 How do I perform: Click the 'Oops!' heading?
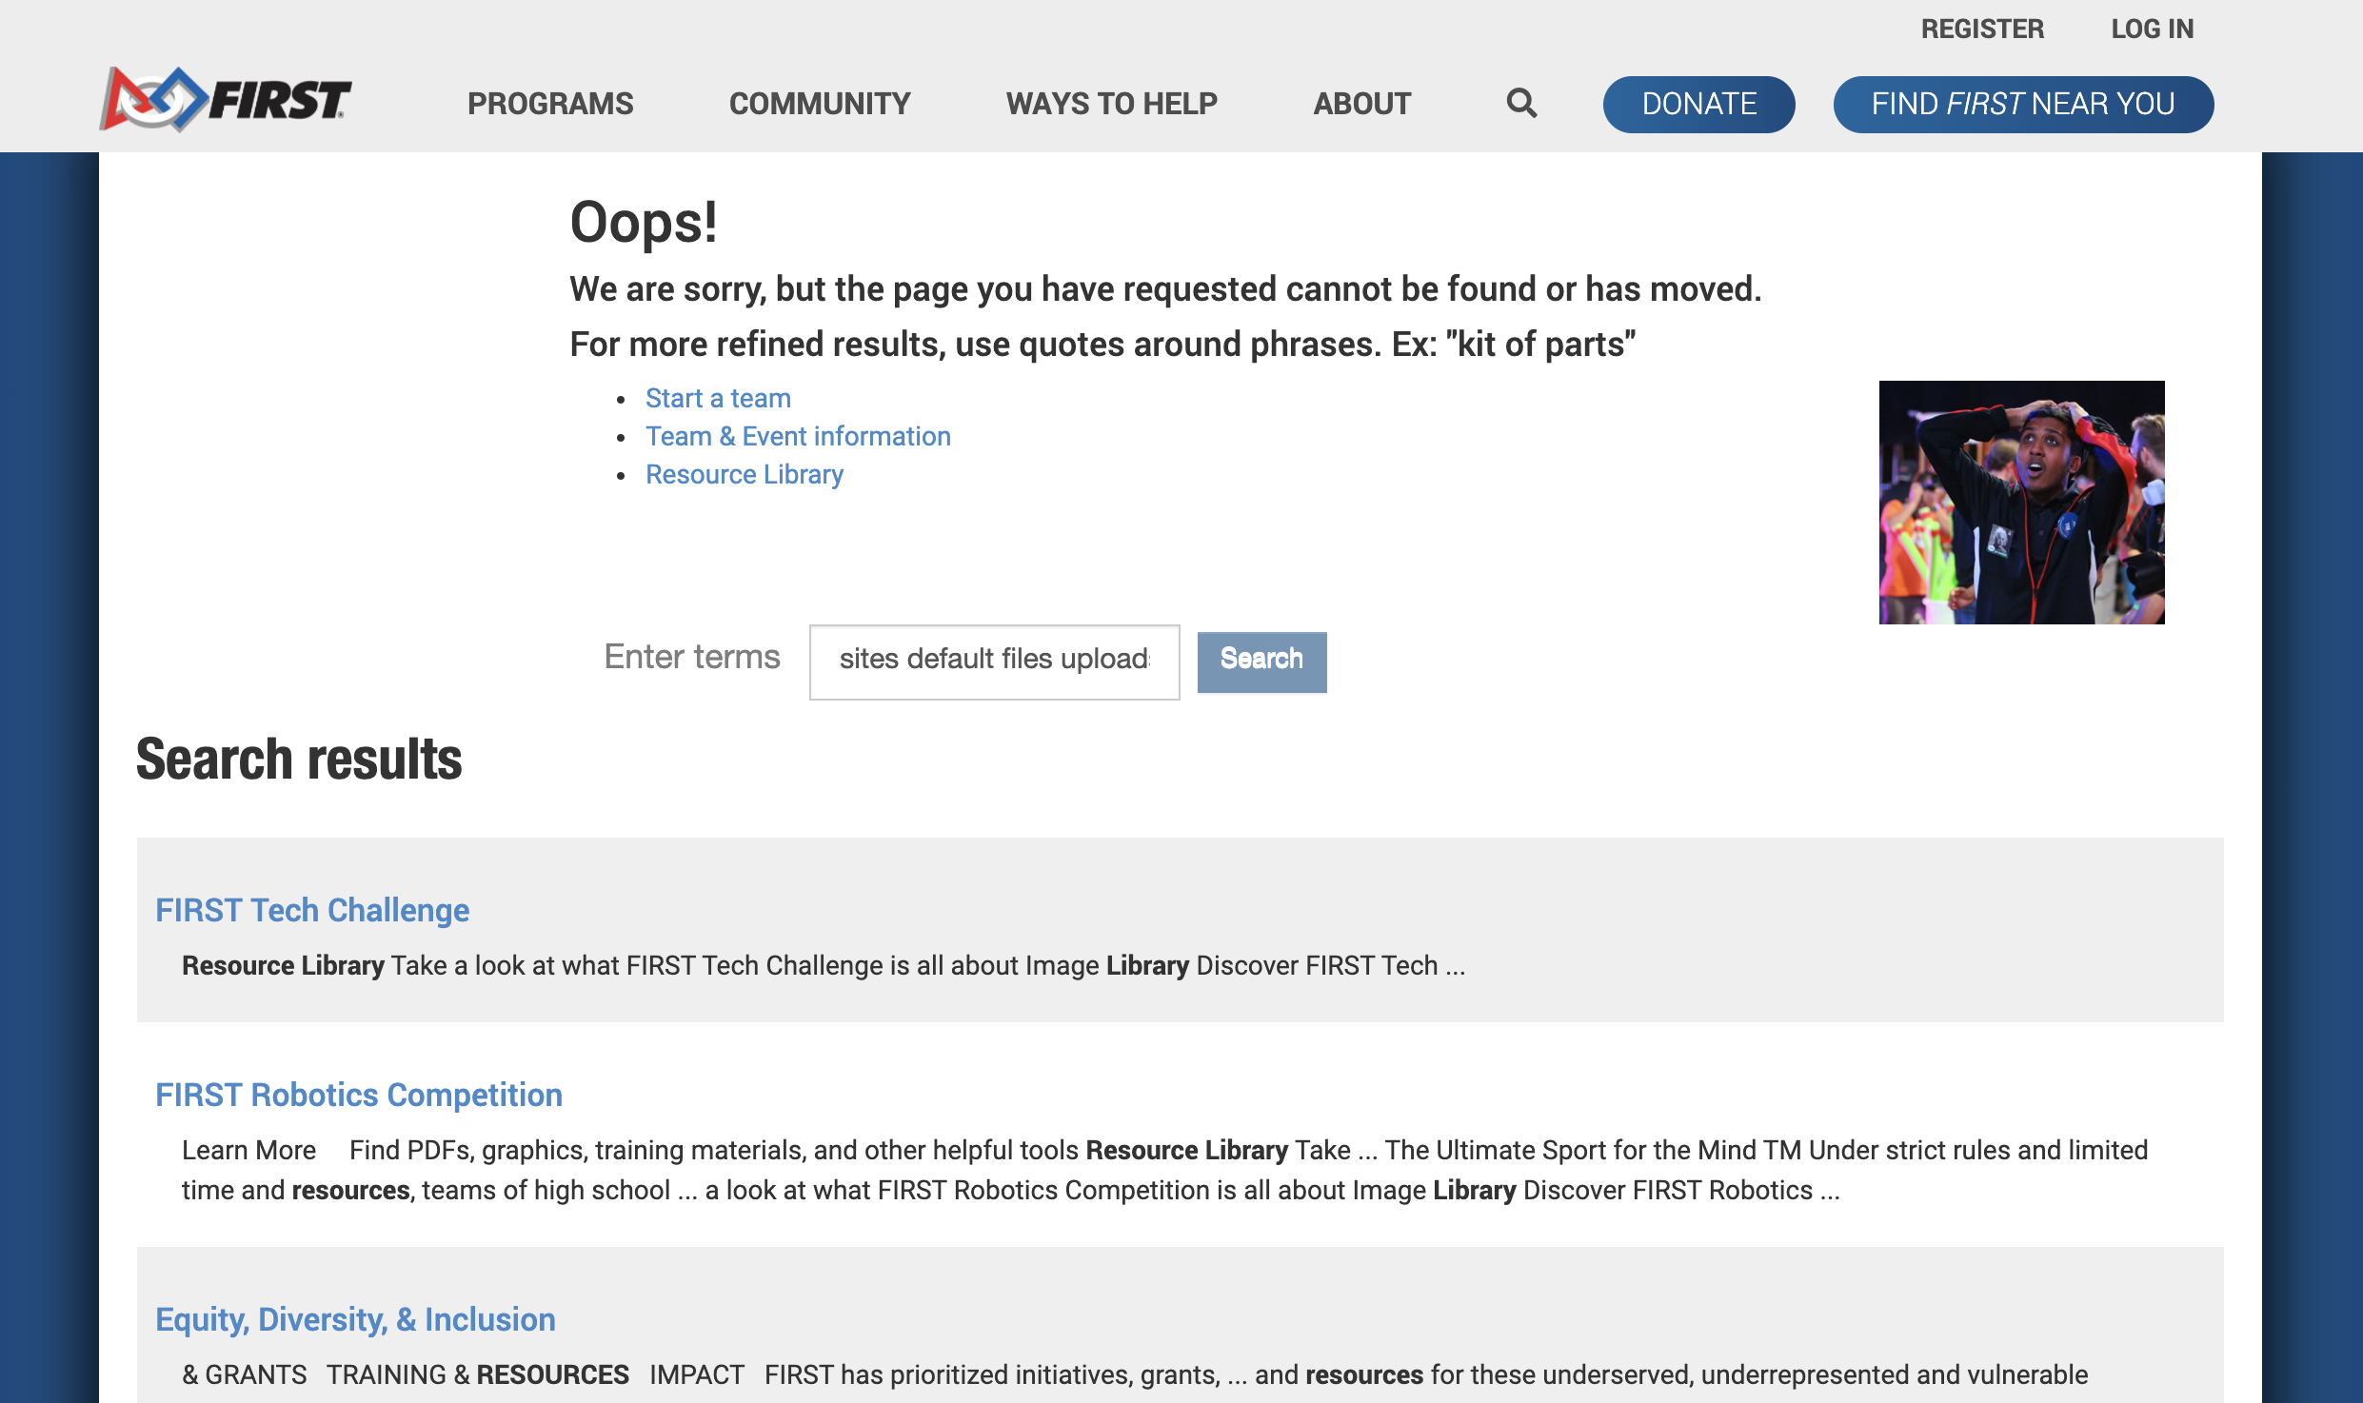click(x=644, y=222)
